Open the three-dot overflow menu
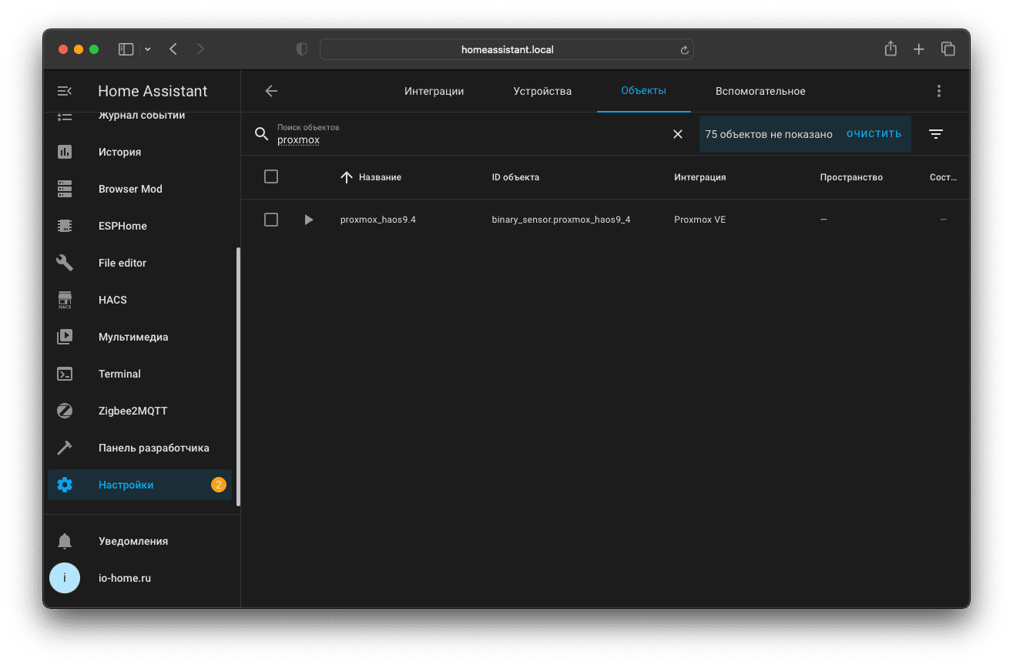Screen dimensions: 1013x665 (938, 91)
